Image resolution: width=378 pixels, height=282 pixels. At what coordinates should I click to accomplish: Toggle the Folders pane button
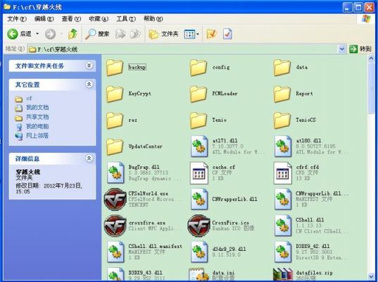tap(163, 34)
